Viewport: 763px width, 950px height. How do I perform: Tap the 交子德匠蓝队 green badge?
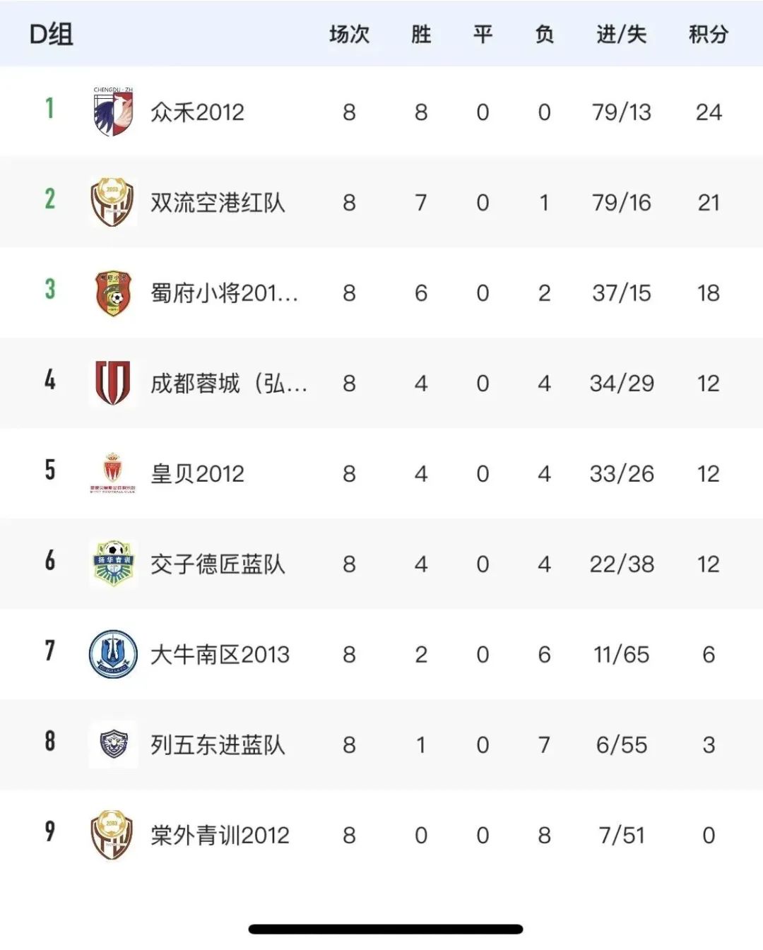(x=113, y=563)
